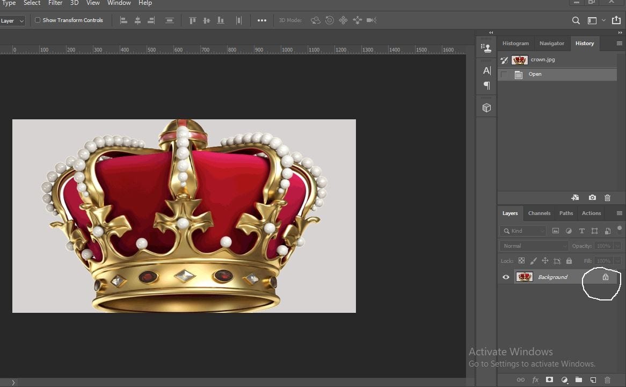Open the Kind filter dropdown
Screen dimensions: 626x387
point(522,231)
